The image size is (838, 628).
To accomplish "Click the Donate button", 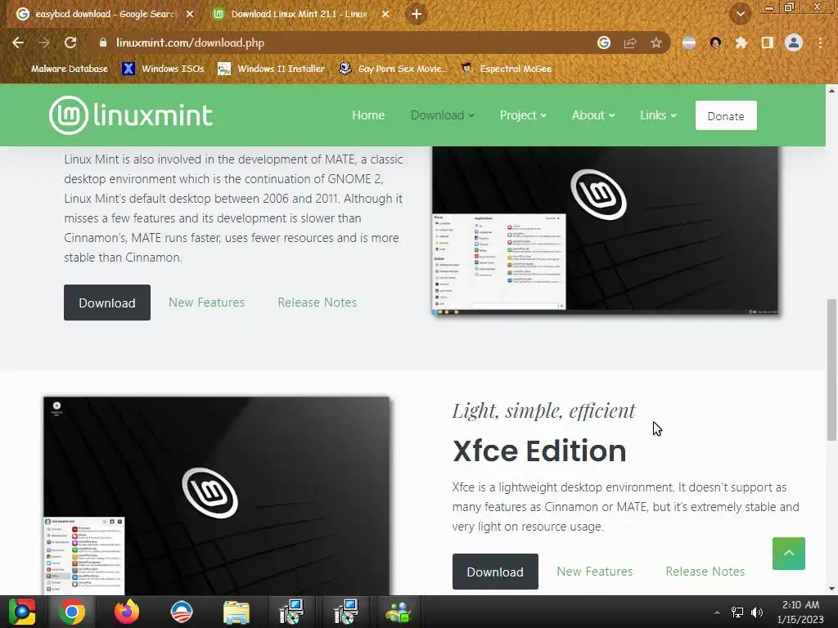I will 726,115.
